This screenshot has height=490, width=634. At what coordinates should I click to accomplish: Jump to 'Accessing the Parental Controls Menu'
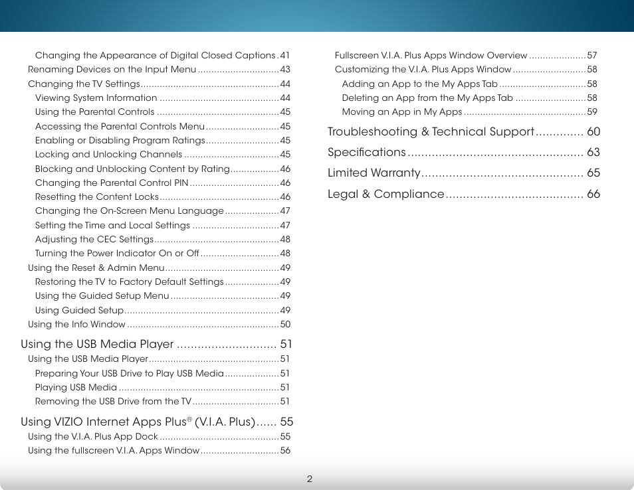(x=163, y=126)
